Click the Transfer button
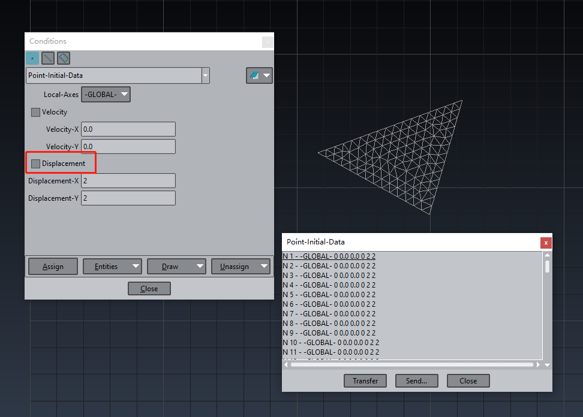The width and height of the screenshot is (583, 417). [x=365, y=380]
